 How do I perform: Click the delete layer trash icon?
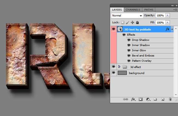pyautogui.click(x=170, y=99)
